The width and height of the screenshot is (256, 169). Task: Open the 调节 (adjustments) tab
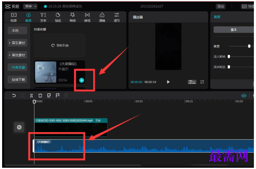pos(117,18)
